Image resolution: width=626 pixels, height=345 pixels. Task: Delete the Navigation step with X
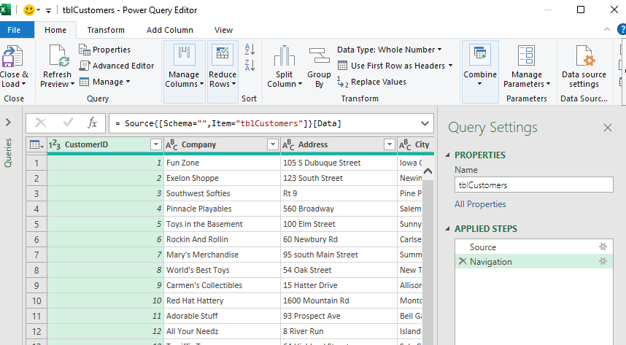point(463,261)
